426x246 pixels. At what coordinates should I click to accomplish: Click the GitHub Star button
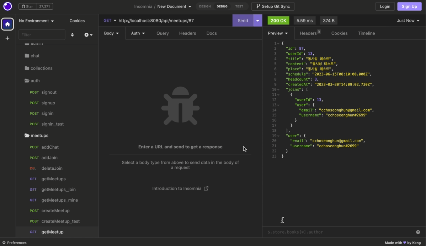point(27,6)
